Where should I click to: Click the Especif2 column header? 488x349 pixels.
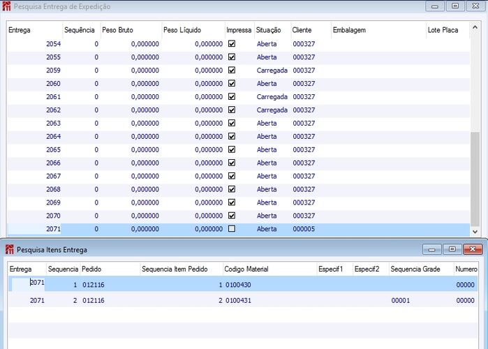coord(371,269)
